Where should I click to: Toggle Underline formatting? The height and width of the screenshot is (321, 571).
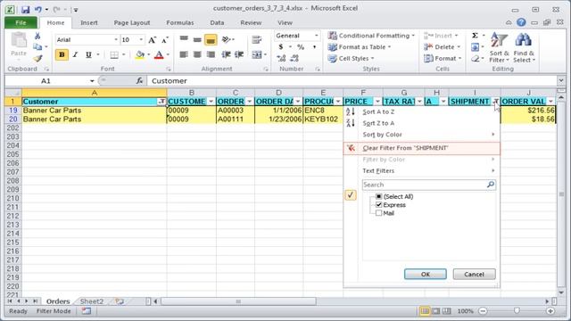88,55
